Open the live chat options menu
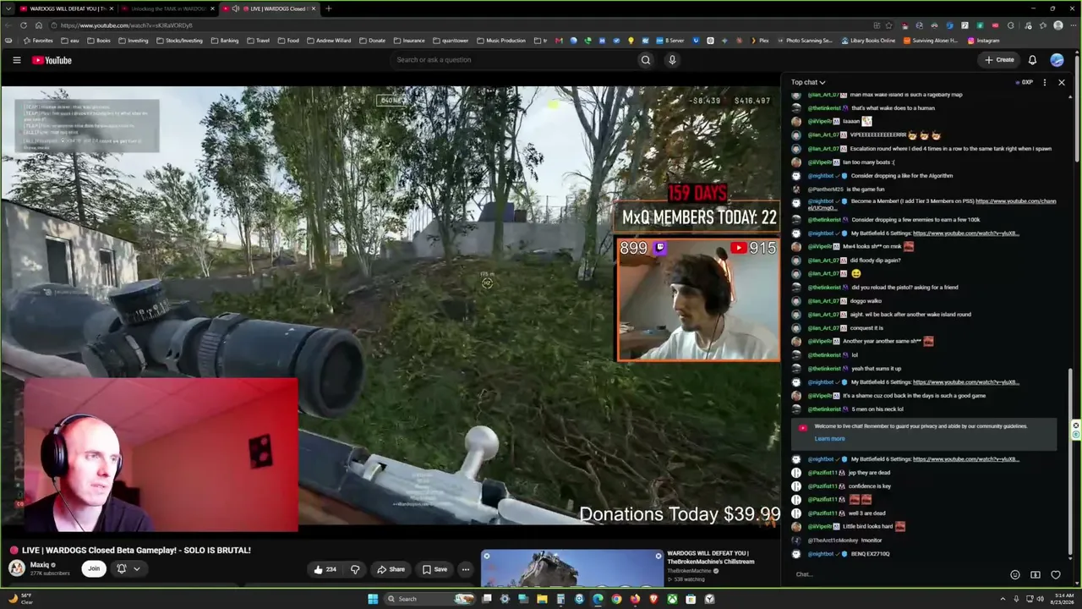The height and width of the screenshot is (609, 1082). [1045, 82]
